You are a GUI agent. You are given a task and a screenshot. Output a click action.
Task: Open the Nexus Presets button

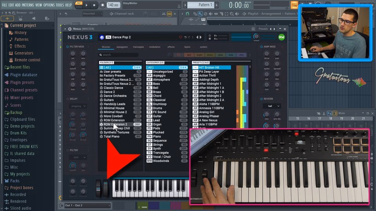click(x=263, y=29)
